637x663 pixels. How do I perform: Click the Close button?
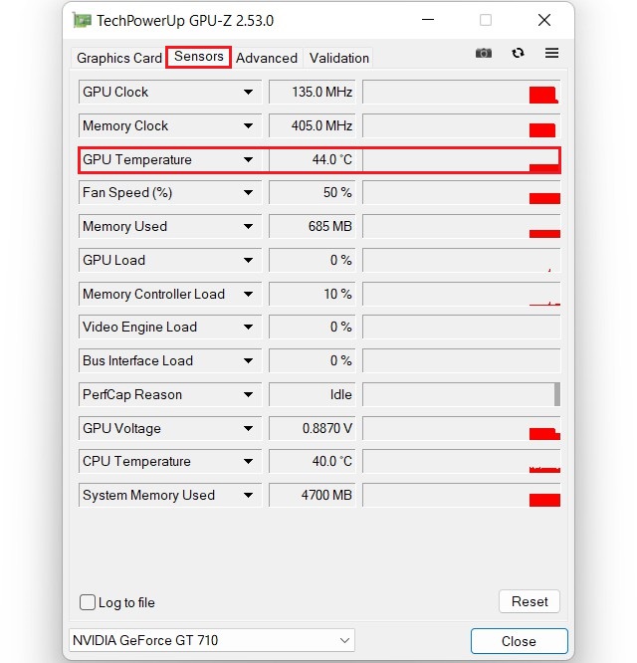(519, 641)
